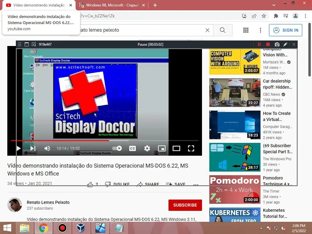Open Renato Lemes Peixoto channel name link
The image size is (312, 234).
(48, 202)
